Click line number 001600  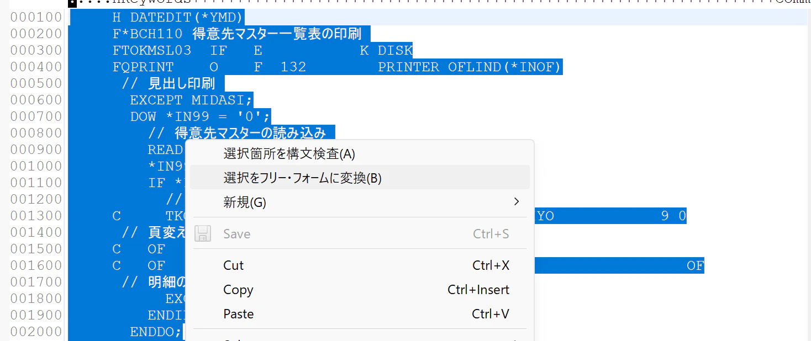pos(36,265)
